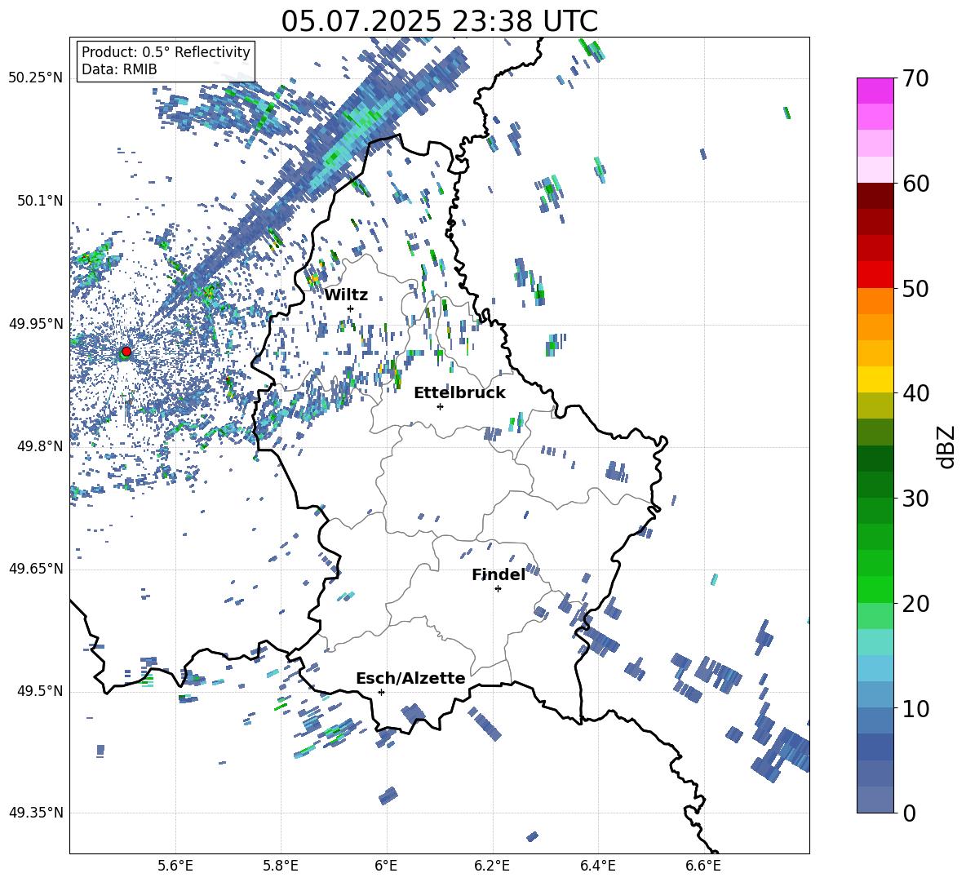Screen dimensions: 966x882
Task: Click the 49.95°N latitude label
Action: pyautogui.click(x=36, y=324)
